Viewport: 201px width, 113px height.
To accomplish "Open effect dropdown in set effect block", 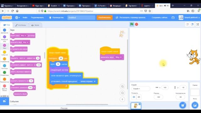I will pos(30,65).
